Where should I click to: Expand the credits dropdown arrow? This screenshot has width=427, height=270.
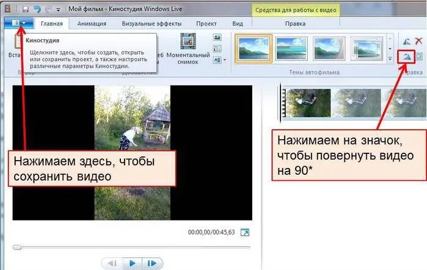(225, 60)
